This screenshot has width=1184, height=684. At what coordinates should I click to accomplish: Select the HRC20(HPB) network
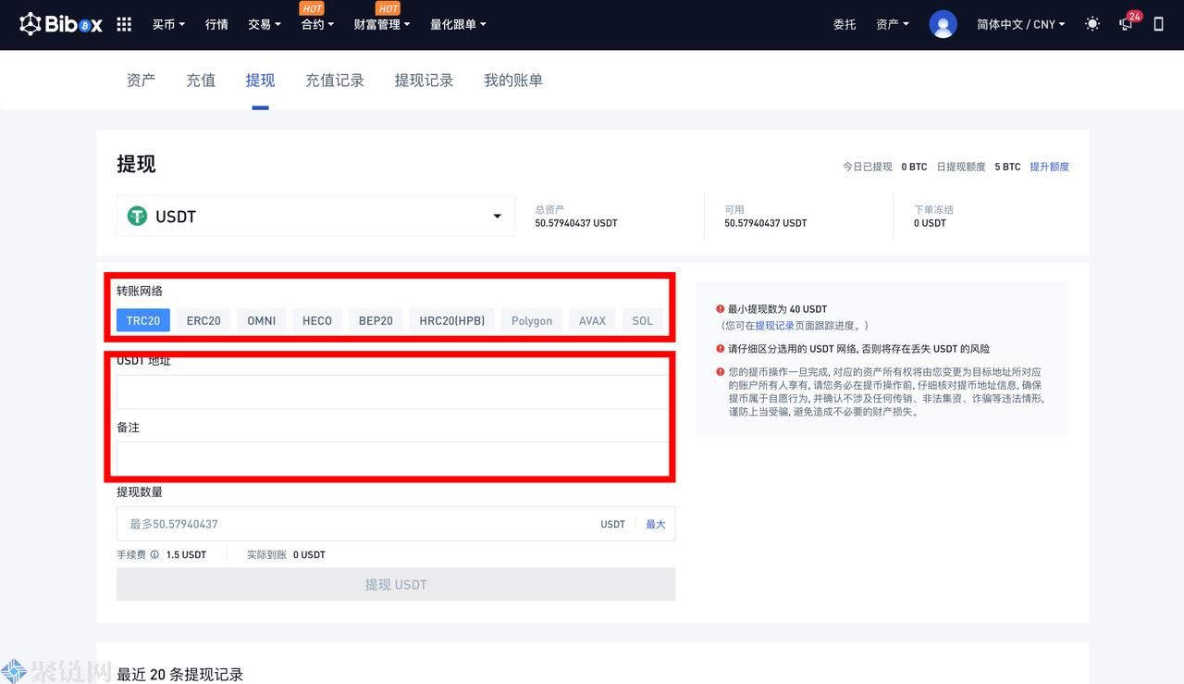[x=452, y=320]
